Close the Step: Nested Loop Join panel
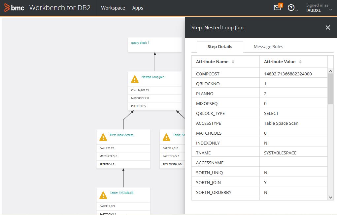 [328, 27]
